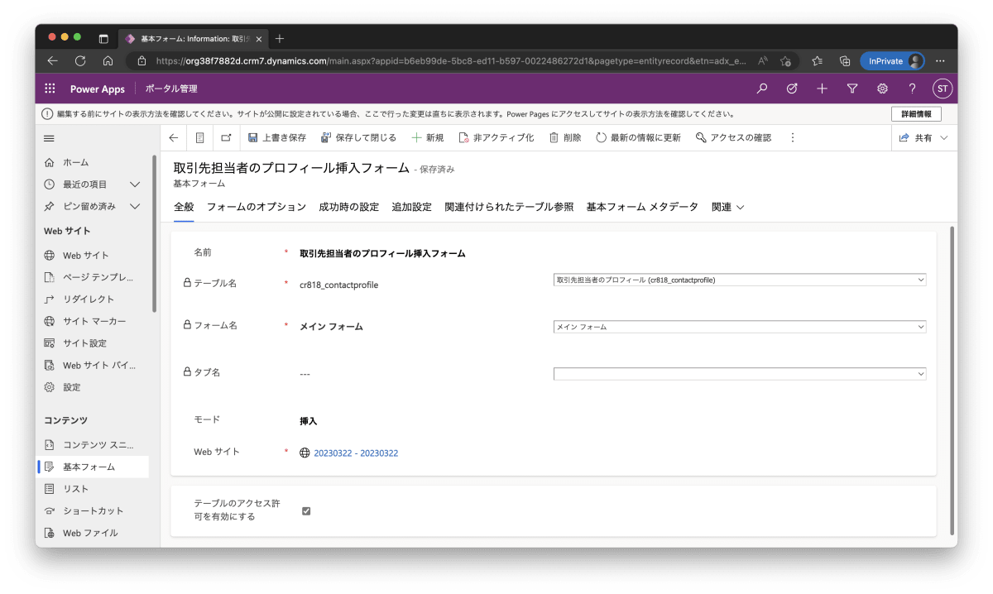Image resolution: width=993 pixels, height=594 pixels.
Task: Click the 名前 field value text
Action: 382,254
